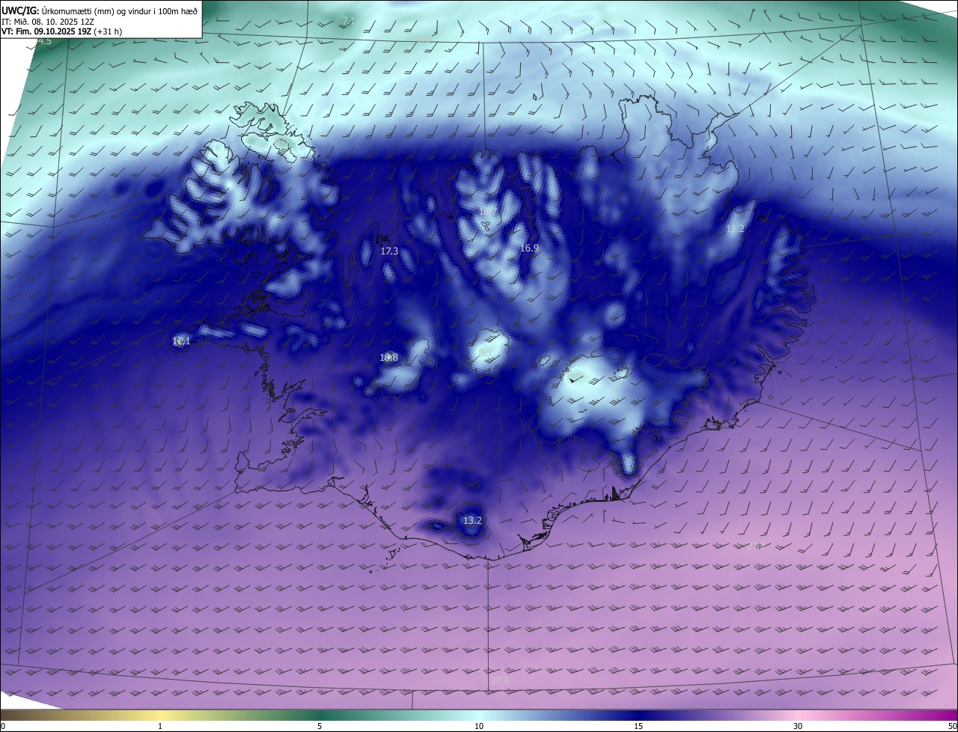Click the legend label 30
This screenshot has width=958, height=732.
798,726
